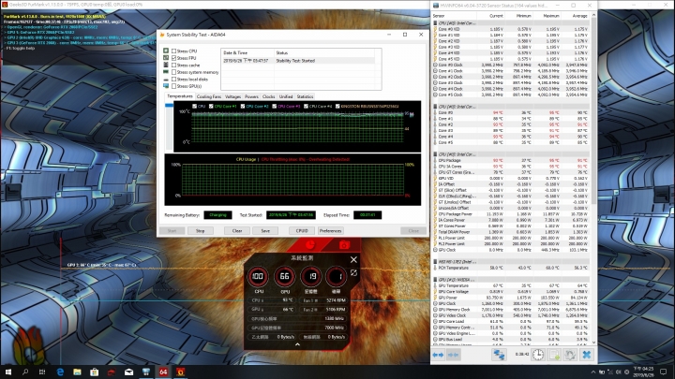Switch to Voltages tab
The height and width of the screenshot is (379, 675).
(232, 96)
